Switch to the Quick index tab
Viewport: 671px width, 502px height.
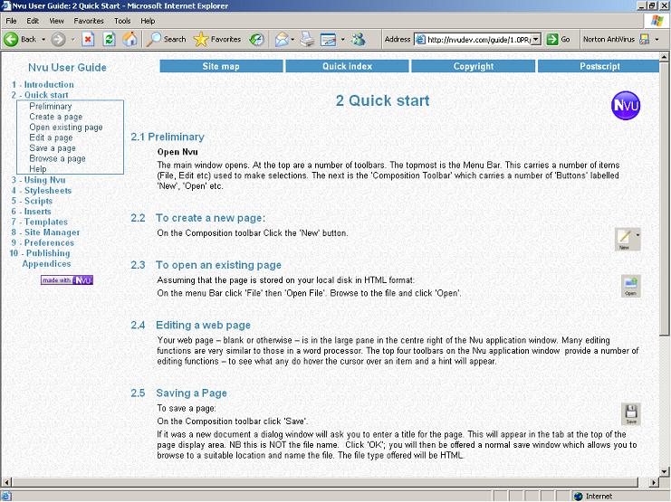347,66
